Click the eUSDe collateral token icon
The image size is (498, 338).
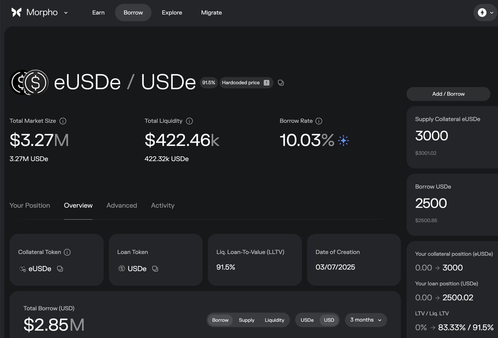coord(22,269)
